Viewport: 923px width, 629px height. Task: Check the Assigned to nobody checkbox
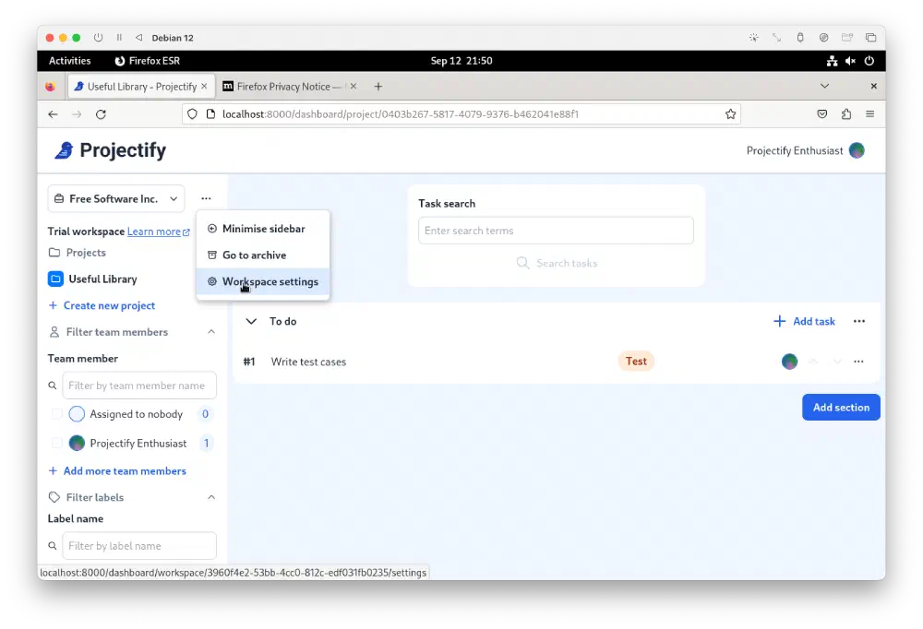click(56, 414)
